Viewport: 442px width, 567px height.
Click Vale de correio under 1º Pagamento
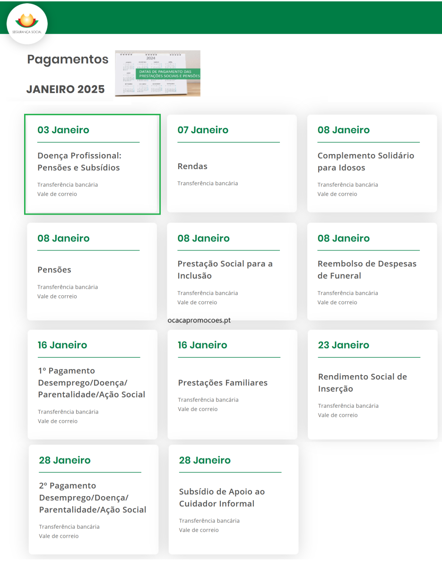pos(58,421)
